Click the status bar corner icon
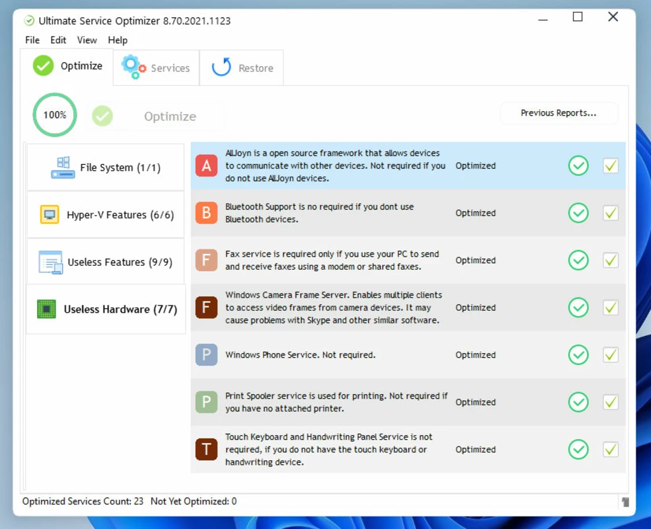 [x=625, y=502]
